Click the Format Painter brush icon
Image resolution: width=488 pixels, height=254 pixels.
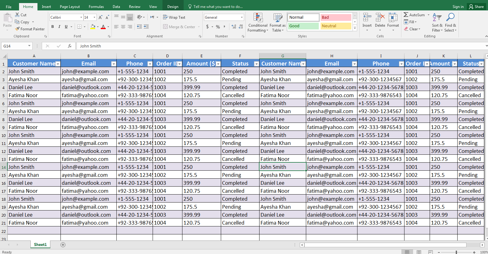tap(18, 29)
